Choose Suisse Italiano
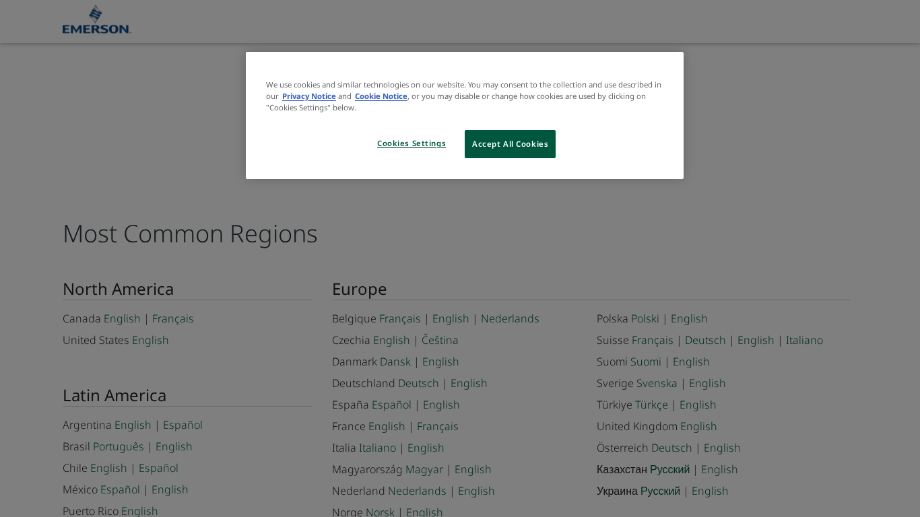 point(804,340)
